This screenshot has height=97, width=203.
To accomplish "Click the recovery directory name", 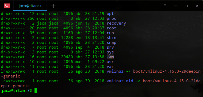I will coord(116,24).
